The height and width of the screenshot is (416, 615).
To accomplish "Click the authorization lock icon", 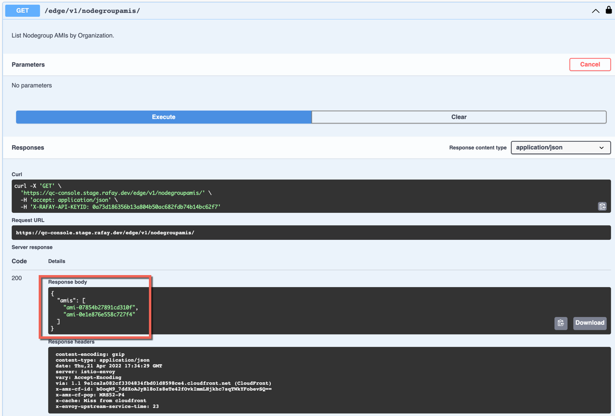I will pyautogui.click(x=608, y=10).
